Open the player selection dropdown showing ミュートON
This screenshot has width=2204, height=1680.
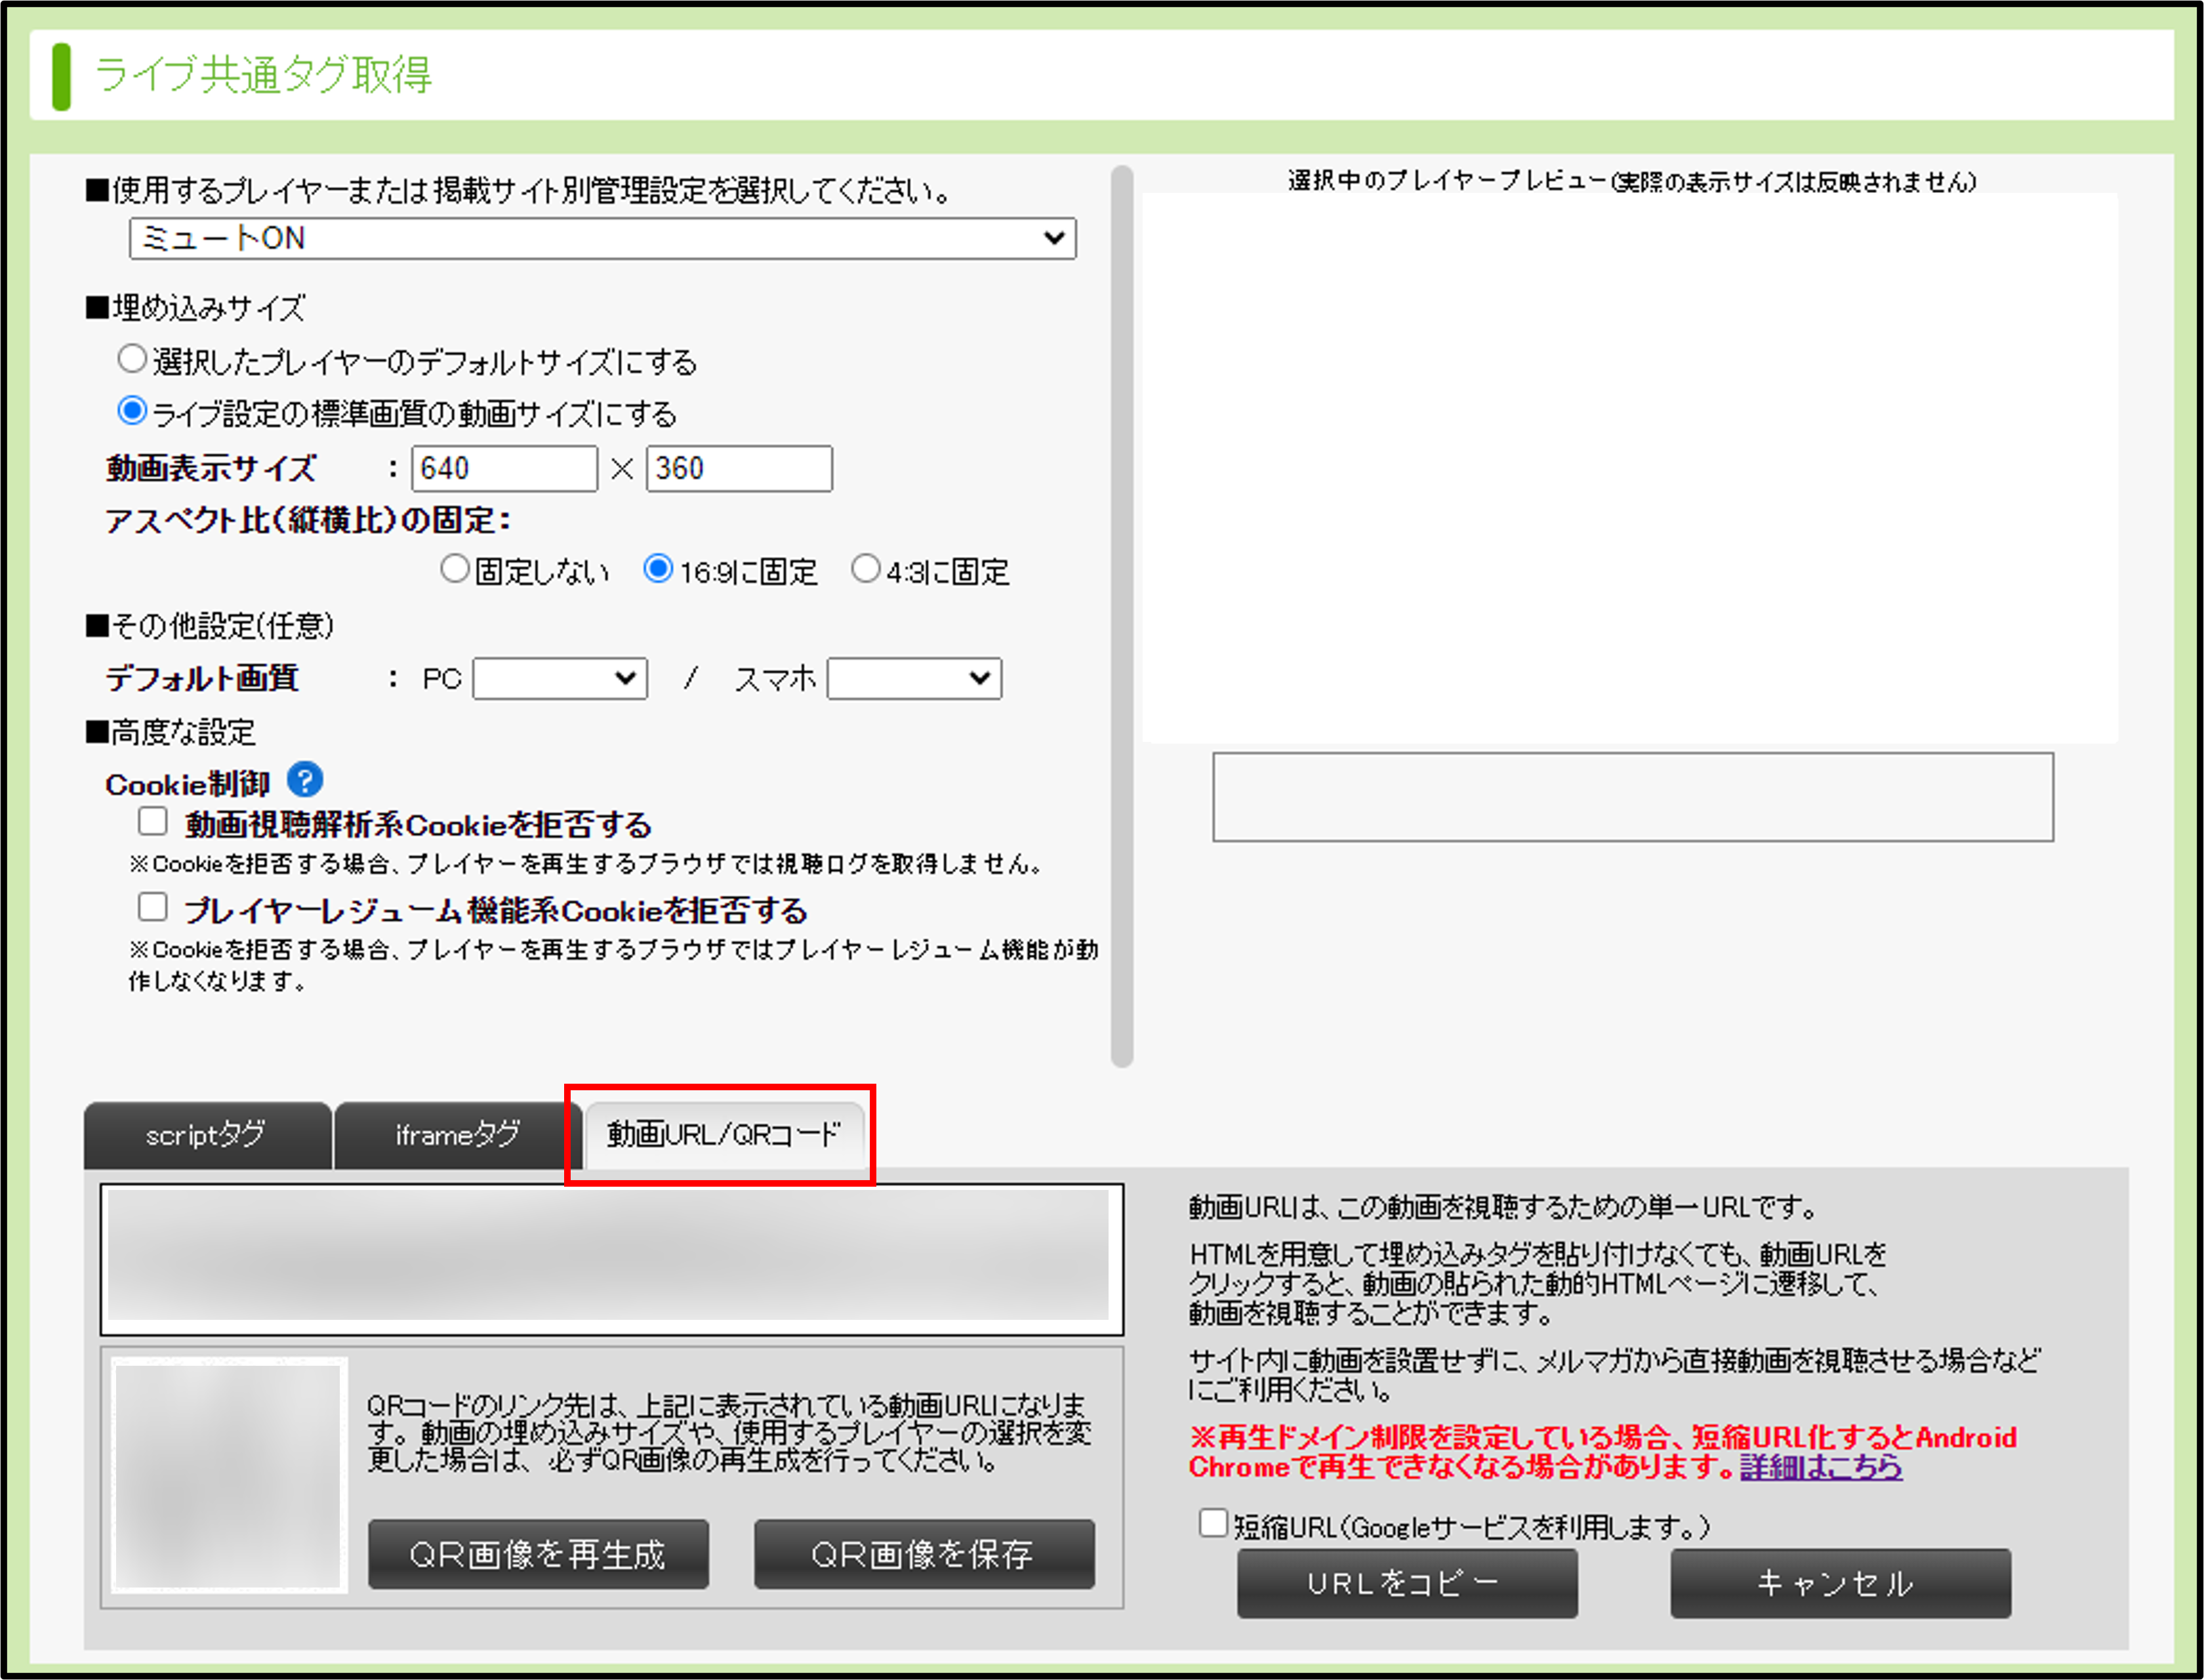(603, 238)
